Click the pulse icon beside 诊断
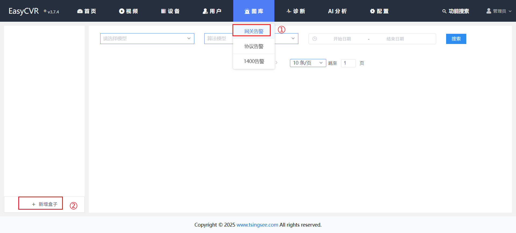Screen dimensions: 516x233 click(289, 11)
